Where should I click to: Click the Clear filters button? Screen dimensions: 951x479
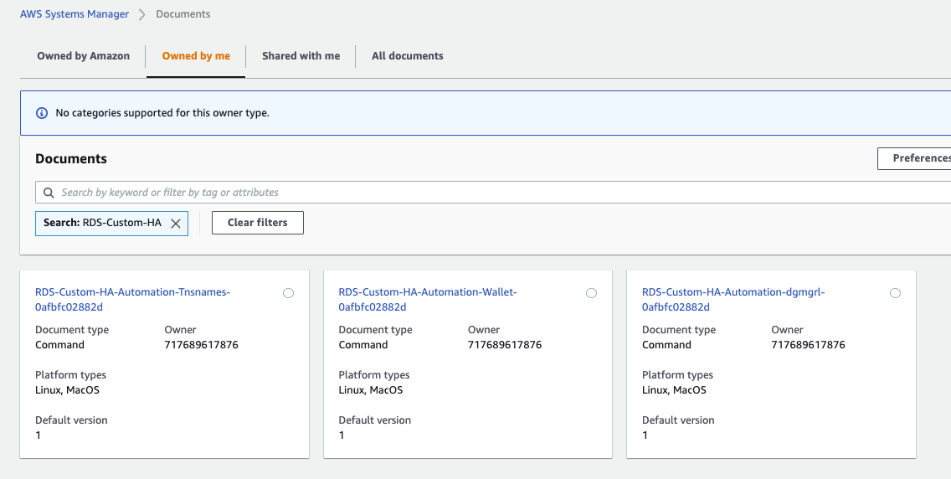pos(258,223)
